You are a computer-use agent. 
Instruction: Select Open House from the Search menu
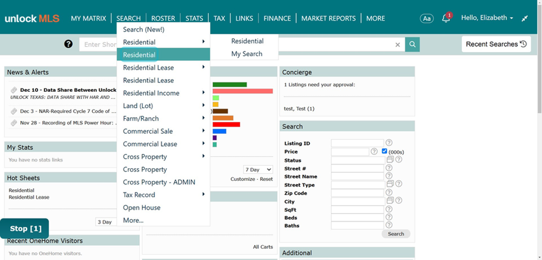pos(163,207)
